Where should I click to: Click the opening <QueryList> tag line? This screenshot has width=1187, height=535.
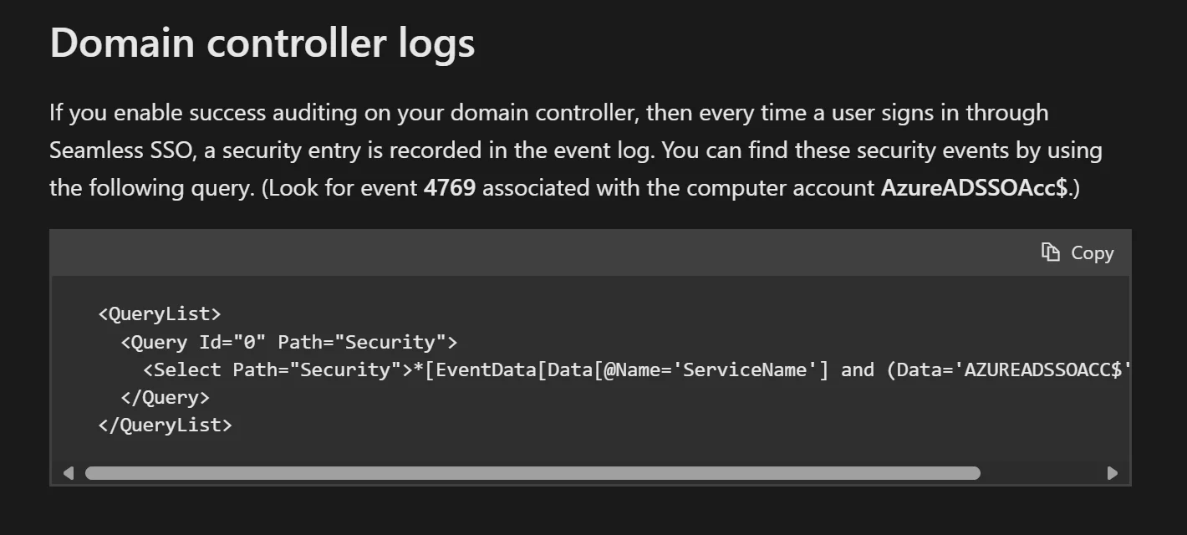point(159,314)
